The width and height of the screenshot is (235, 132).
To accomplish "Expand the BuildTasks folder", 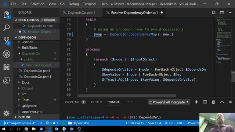I will point(30,48).
